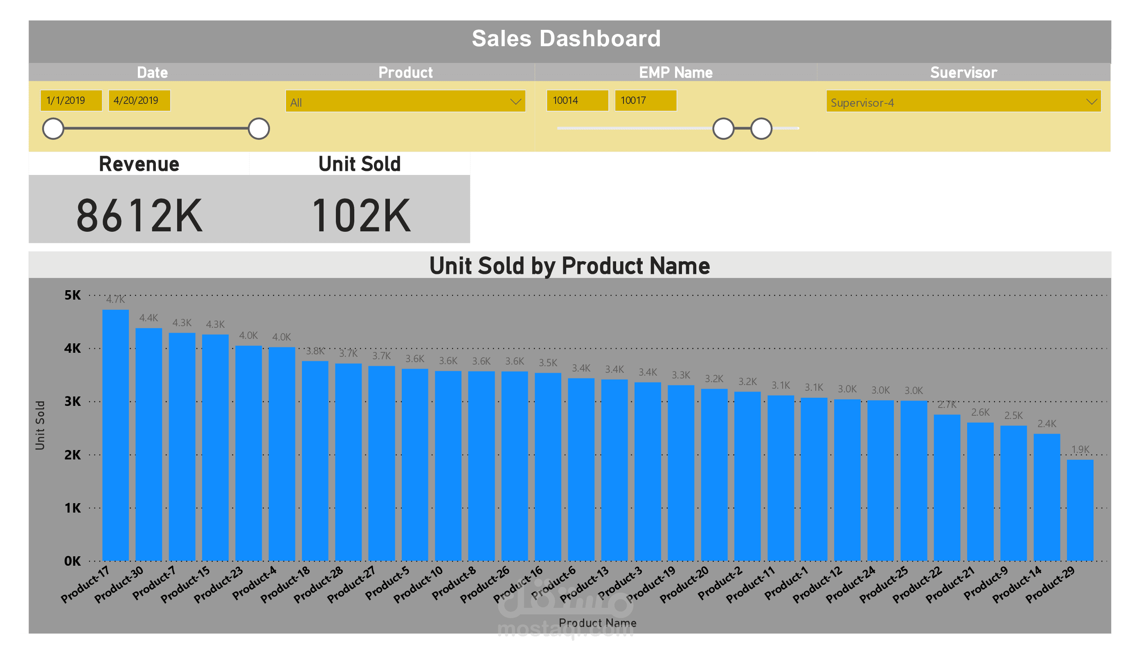Select the Product-20 bar
Screen dimensions: 1132x654
pos(714,475)
